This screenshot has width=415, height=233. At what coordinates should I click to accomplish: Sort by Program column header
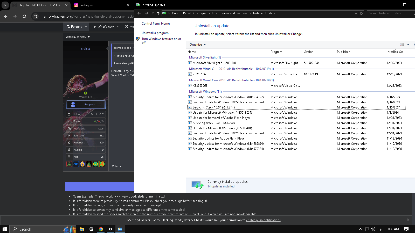(x=285, y=52)
